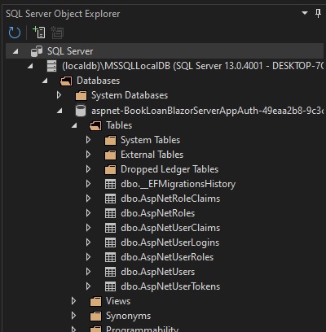Select the (localdb)\MSSQLLocalDB server label
This screenshot has width=326, height=332.
pos(193,66)
